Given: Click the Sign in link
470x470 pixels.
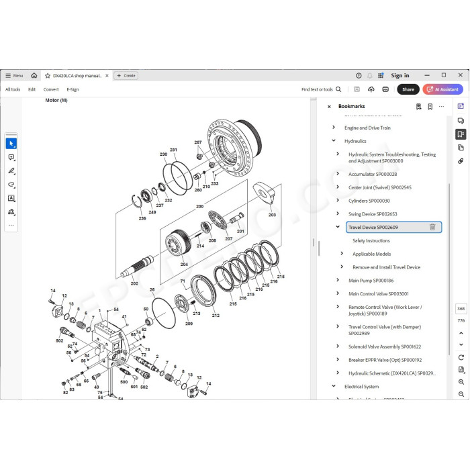Looking at the screenshot, I should point(400,75).
